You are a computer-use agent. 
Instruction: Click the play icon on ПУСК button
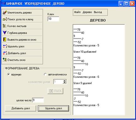(51, 91)
